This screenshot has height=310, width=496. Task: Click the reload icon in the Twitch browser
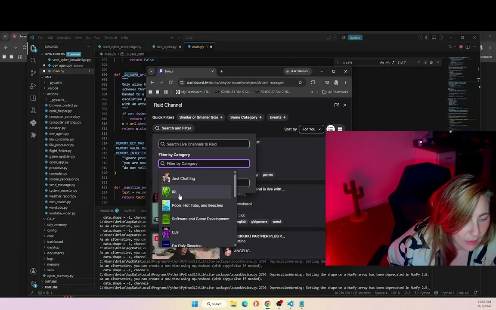click(171, 83)
